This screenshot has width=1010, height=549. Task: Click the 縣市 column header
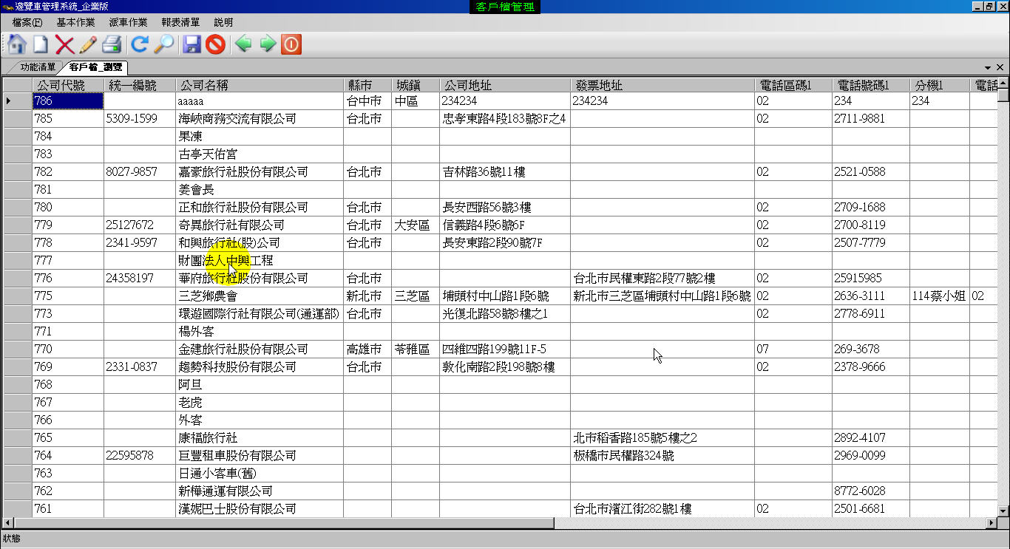(367, 85)
